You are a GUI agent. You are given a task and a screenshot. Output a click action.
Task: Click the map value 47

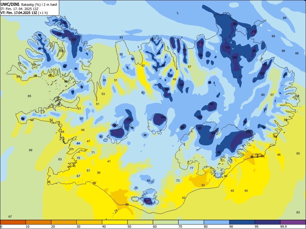tap(89, 141)
